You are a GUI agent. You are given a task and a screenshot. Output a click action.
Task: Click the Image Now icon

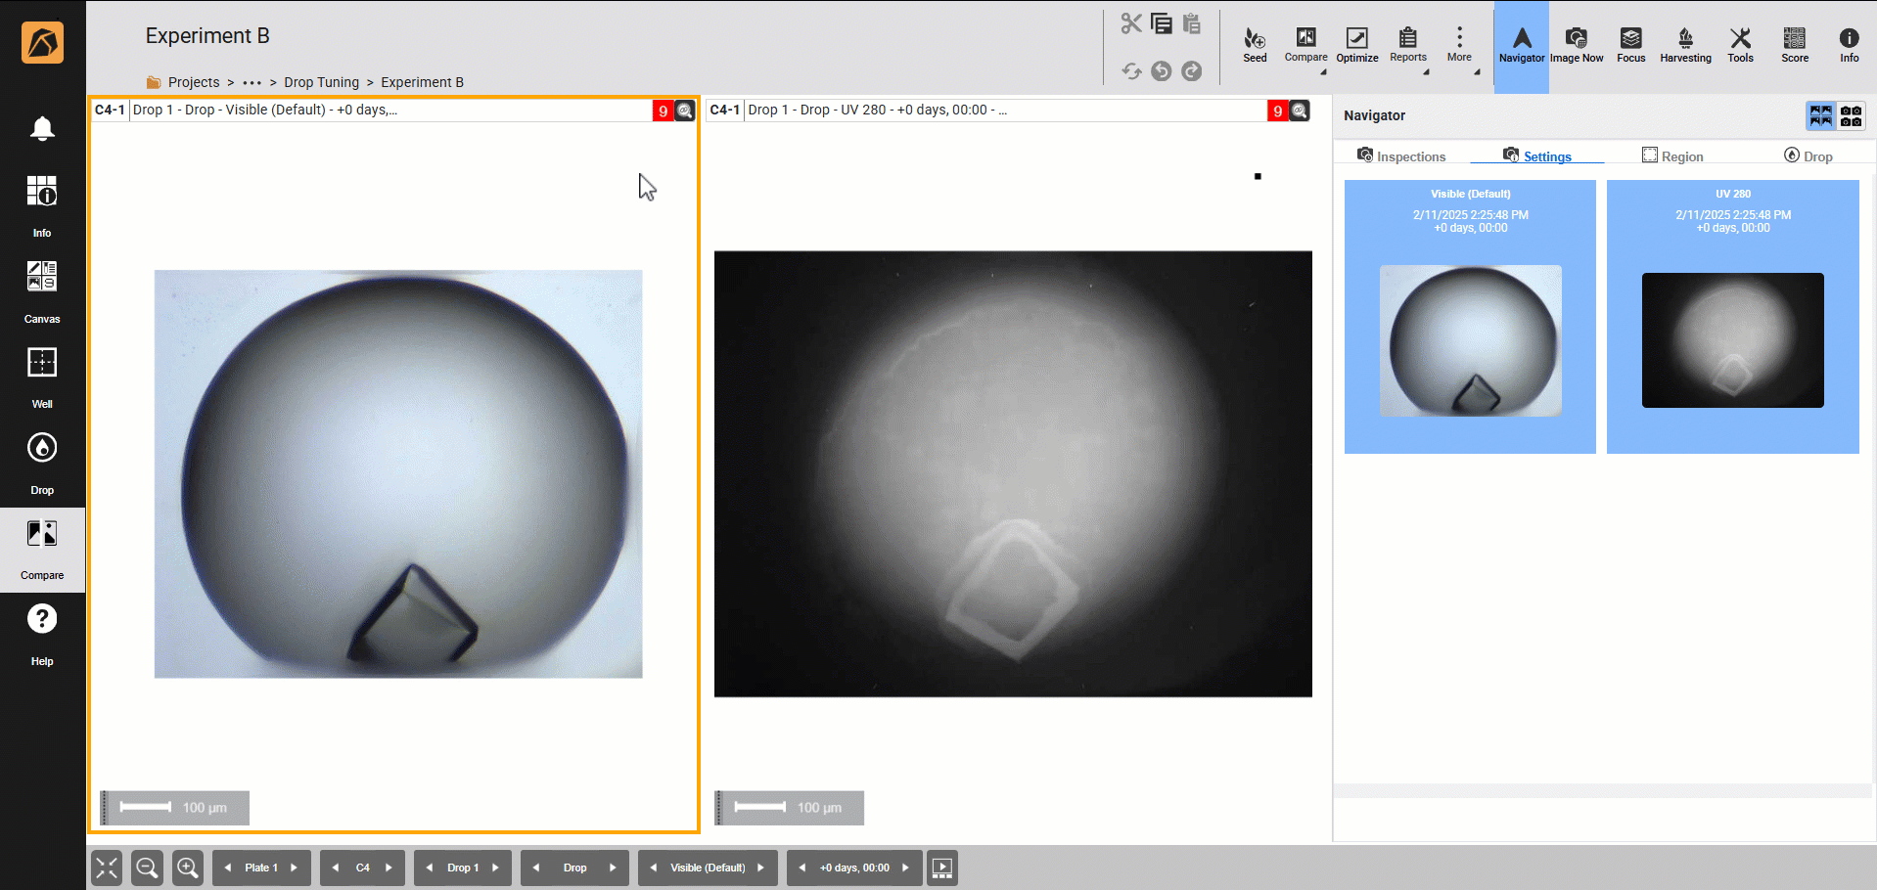(1576, 45)
